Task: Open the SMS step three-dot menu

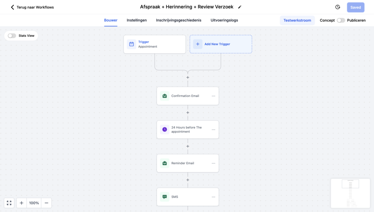Action: pos(213,197)
